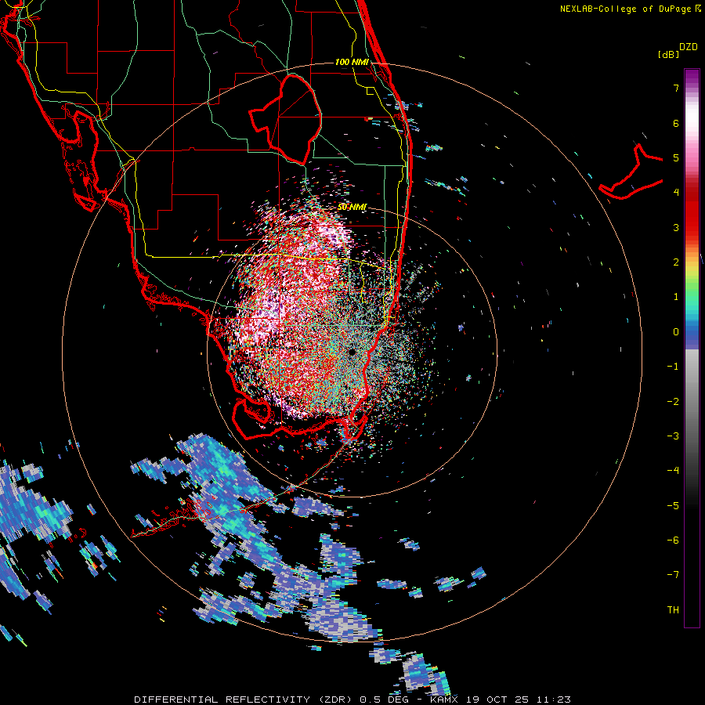The height and width of the screenshot is (705, 705).
Task: Pick the yellow band near 2 on color bar
Action: pos(692,269)
